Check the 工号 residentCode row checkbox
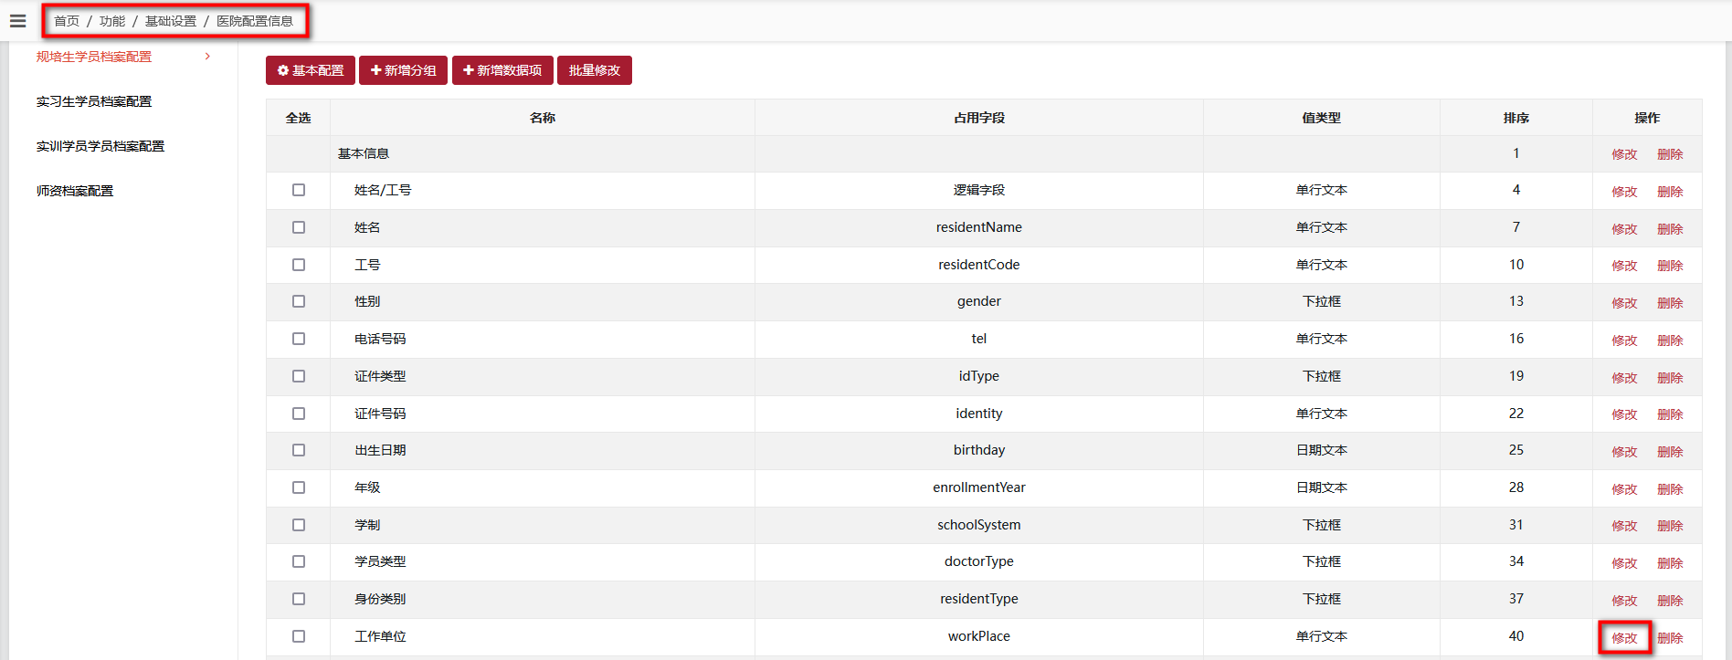The image size is (1732, 660). 299,265
